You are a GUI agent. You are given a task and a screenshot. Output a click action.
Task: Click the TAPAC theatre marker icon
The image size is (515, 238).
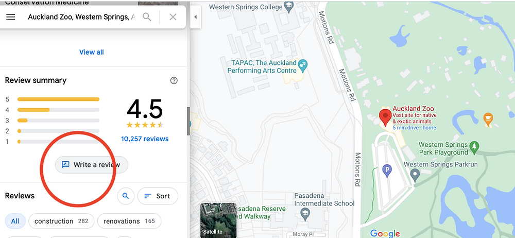point(303,66)
